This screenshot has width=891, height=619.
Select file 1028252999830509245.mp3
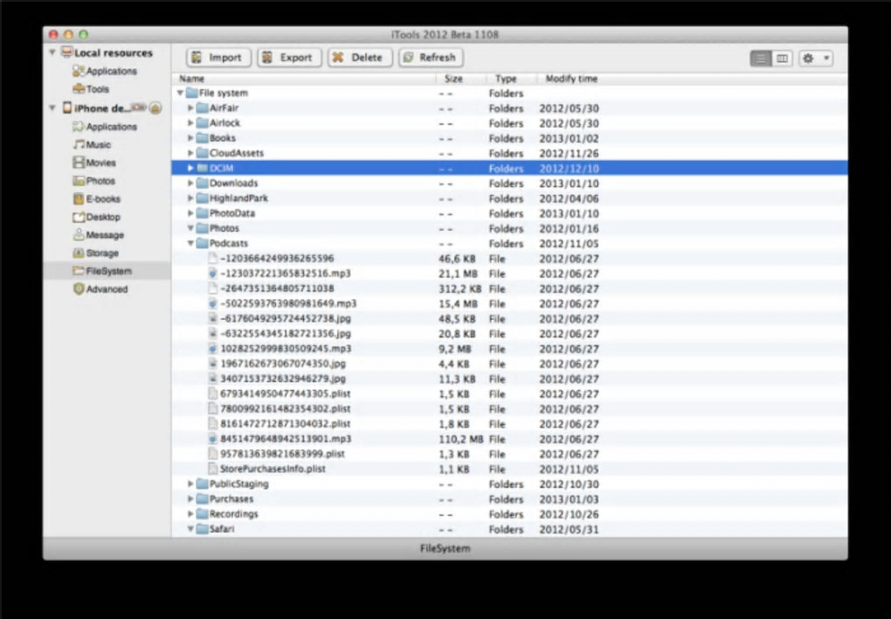[x=508, y=349]
